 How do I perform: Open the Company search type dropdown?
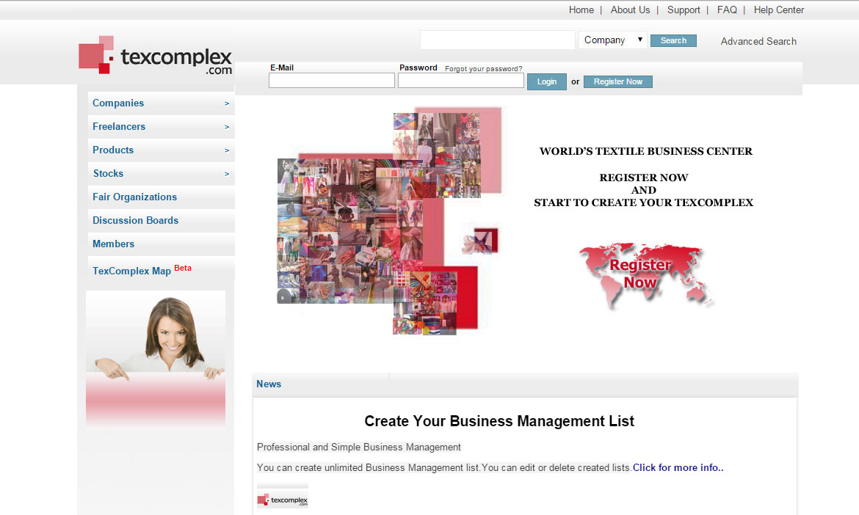tap(613, 40)
